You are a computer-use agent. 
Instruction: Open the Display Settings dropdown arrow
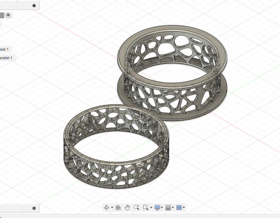click(x=162, y=208)
